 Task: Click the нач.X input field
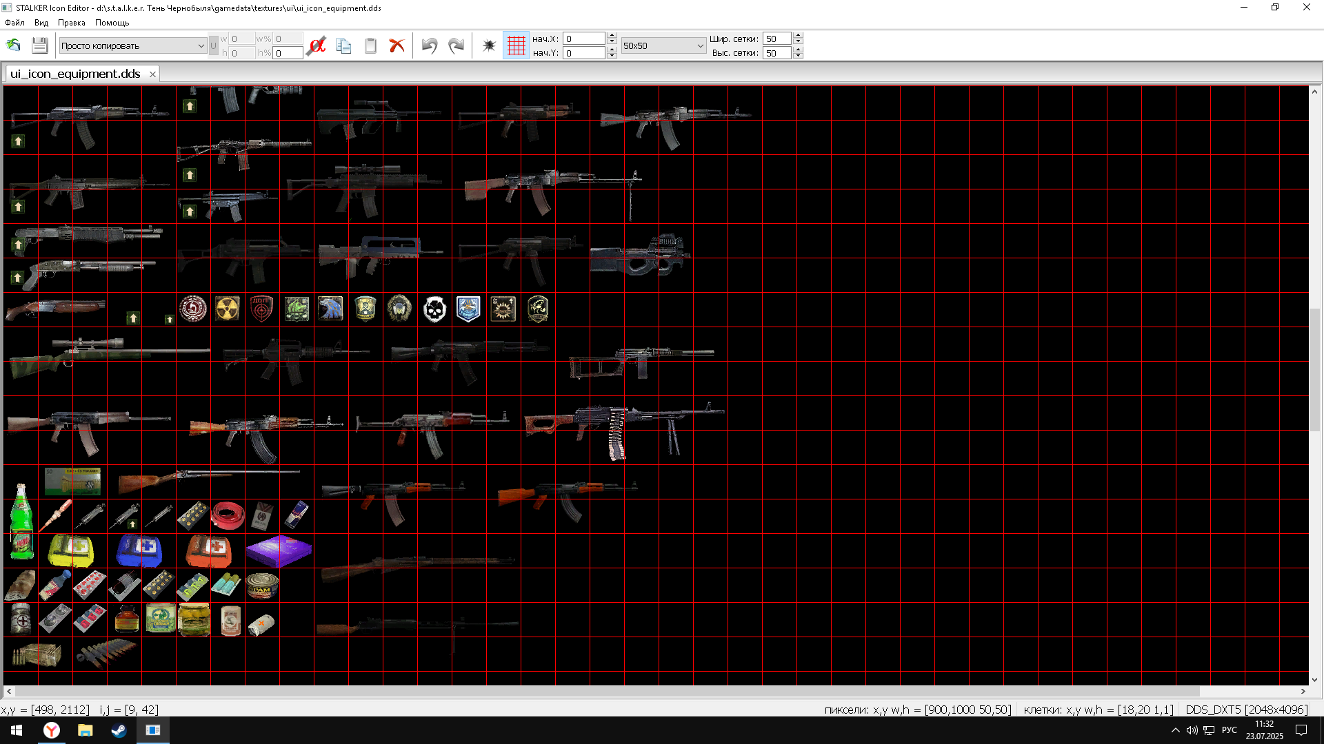click(584, 39)
